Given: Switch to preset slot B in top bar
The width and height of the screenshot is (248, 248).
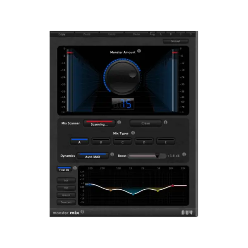Looking at the screenshot, I should [x=171, y=34].
